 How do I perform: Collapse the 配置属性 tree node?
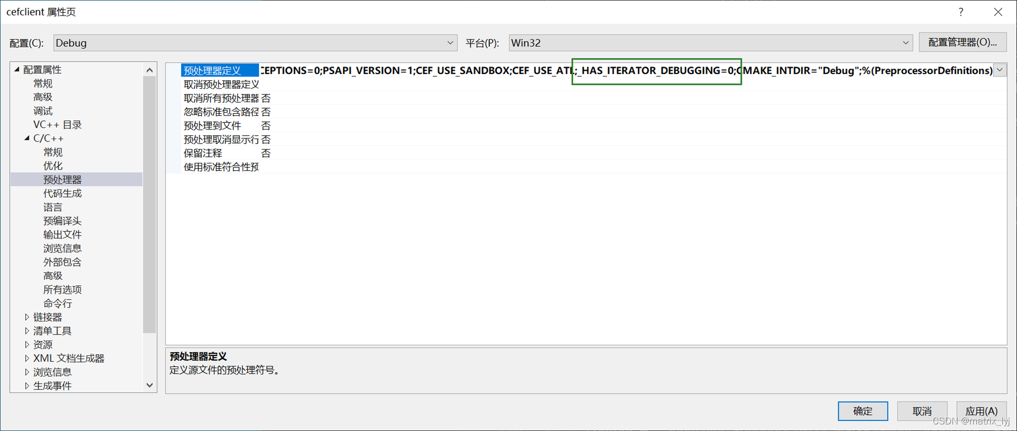(17, 70)
